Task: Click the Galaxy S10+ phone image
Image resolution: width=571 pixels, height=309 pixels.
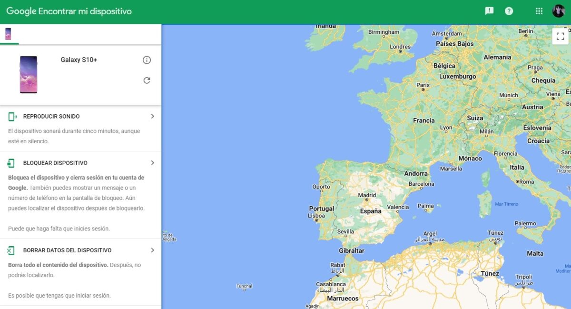Action: (29, 75)
